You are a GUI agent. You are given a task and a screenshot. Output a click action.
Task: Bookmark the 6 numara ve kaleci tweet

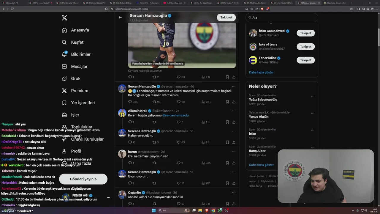[x=227, y=102]
